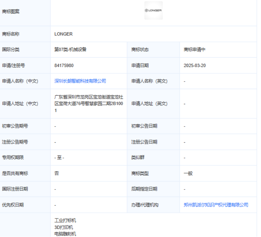Click the 商标名称 row label
The width and height of the screenshot is (261, 237).
point(11,34)
